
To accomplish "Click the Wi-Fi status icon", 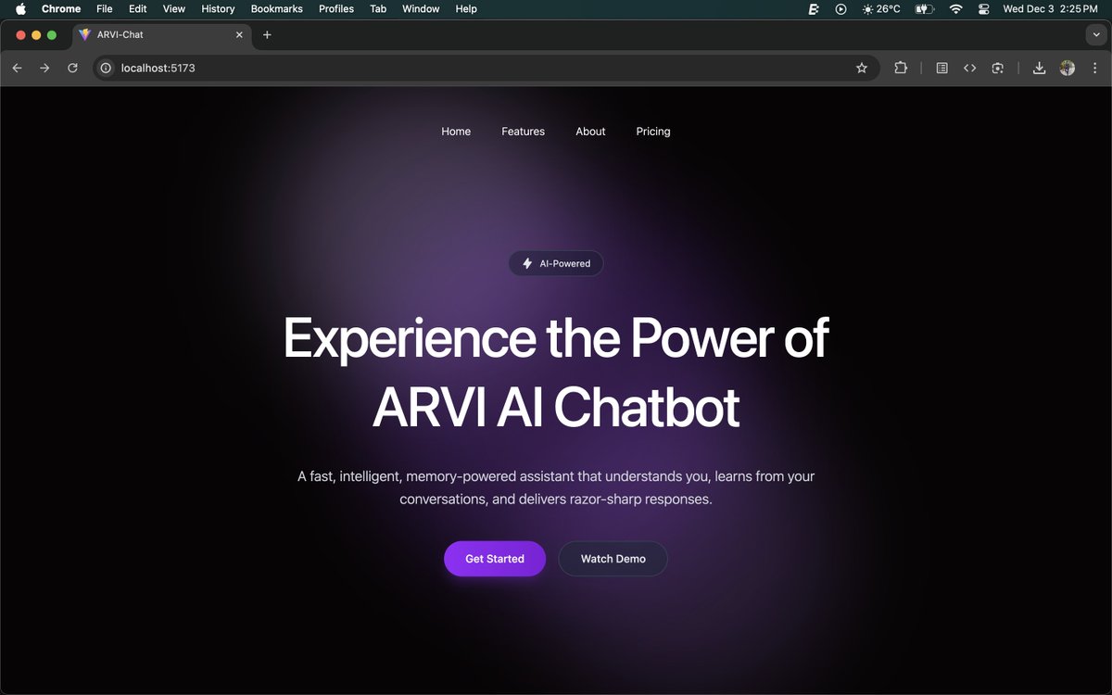I will coord(955,8).
